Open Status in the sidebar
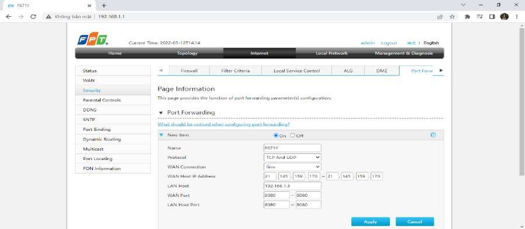 [x=113, y=71]
